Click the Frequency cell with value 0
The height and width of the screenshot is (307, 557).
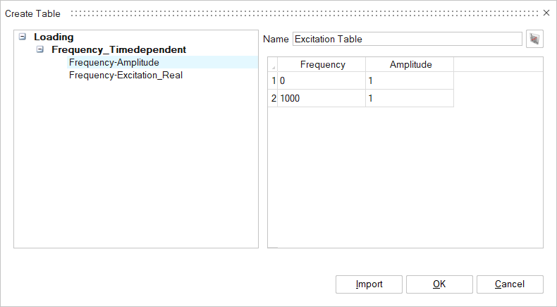coord(322,81)
